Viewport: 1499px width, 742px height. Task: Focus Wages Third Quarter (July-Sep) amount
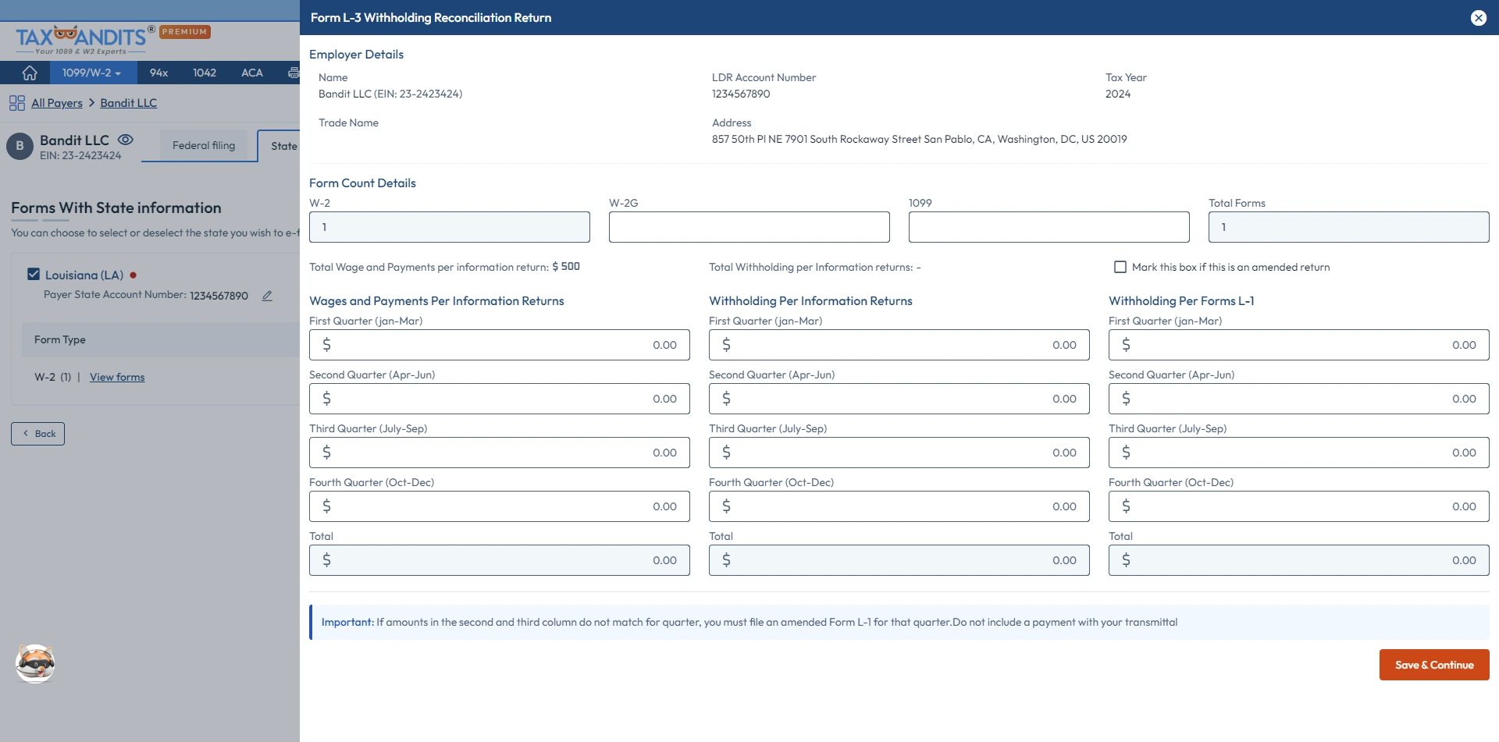pos(500,453)
